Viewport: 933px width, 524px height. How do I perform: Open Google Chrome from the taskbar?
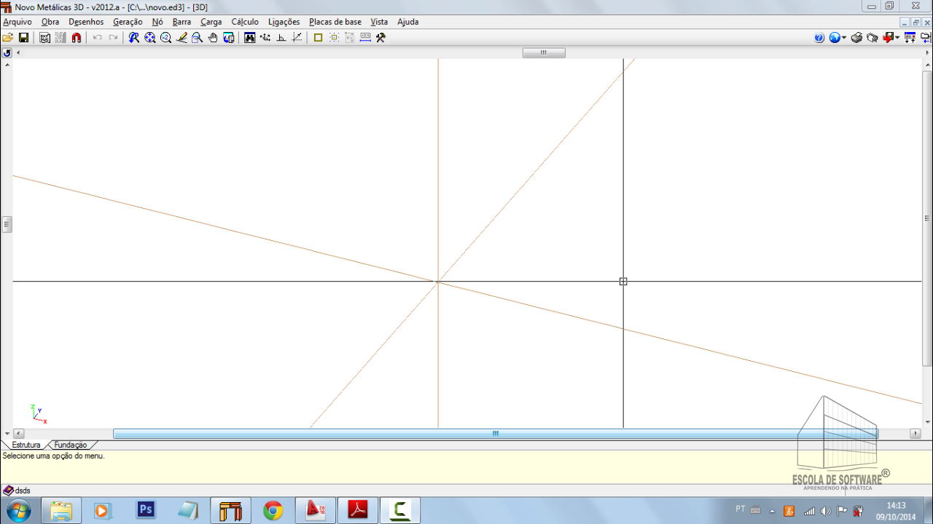point(273,510)
